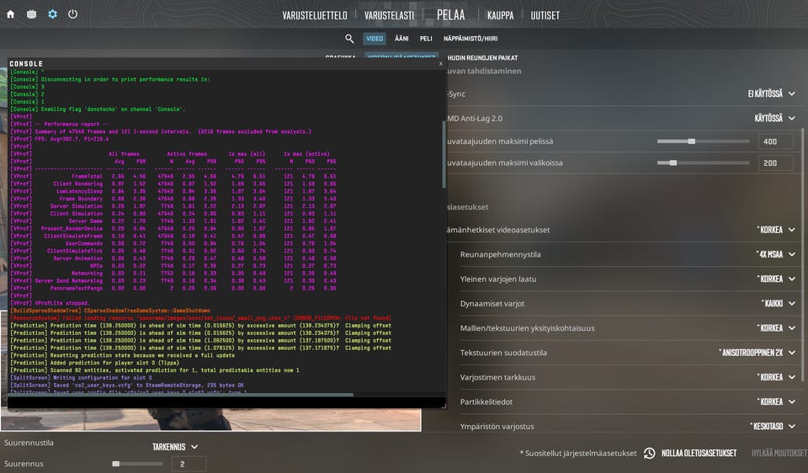The height and width of the screenshot is (473, 808).
Task: Open the Varusteluettelo tab
Action: pos(314,15)
